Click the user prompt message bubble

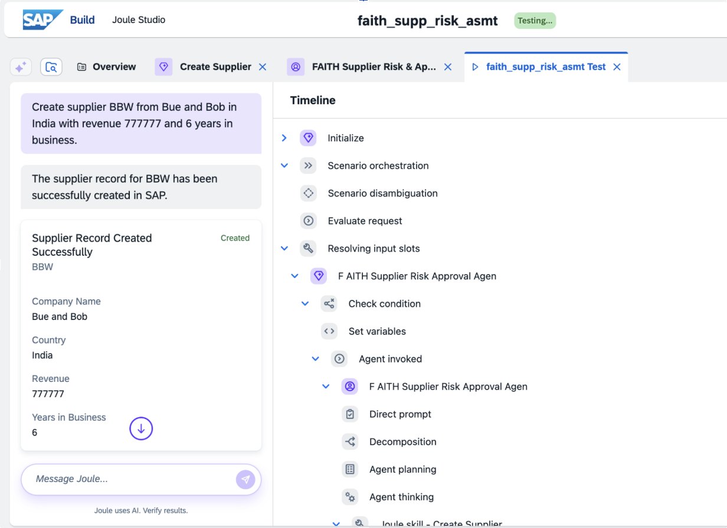pos(141,124)
